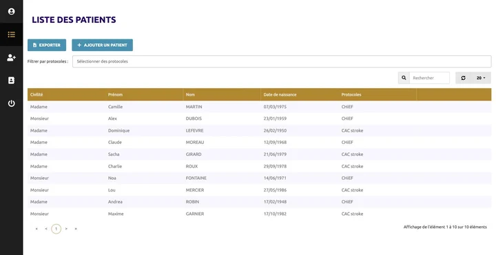
Task: Click the EXPORTER button
Action: [47, 45]
